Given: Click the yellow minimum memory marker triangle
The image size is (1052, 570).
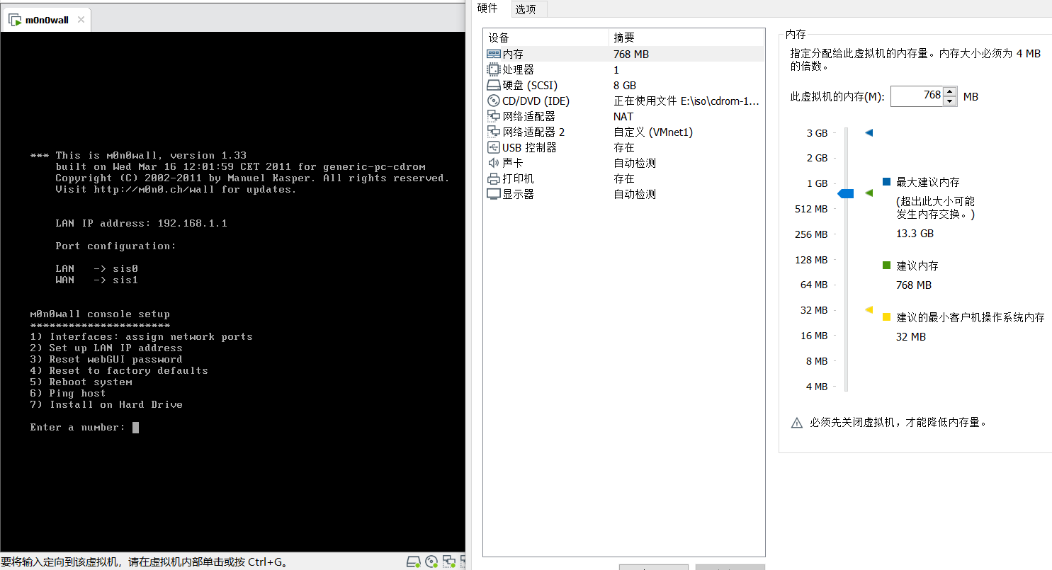Looking at the screenshot, I should (x=869, y=309).
